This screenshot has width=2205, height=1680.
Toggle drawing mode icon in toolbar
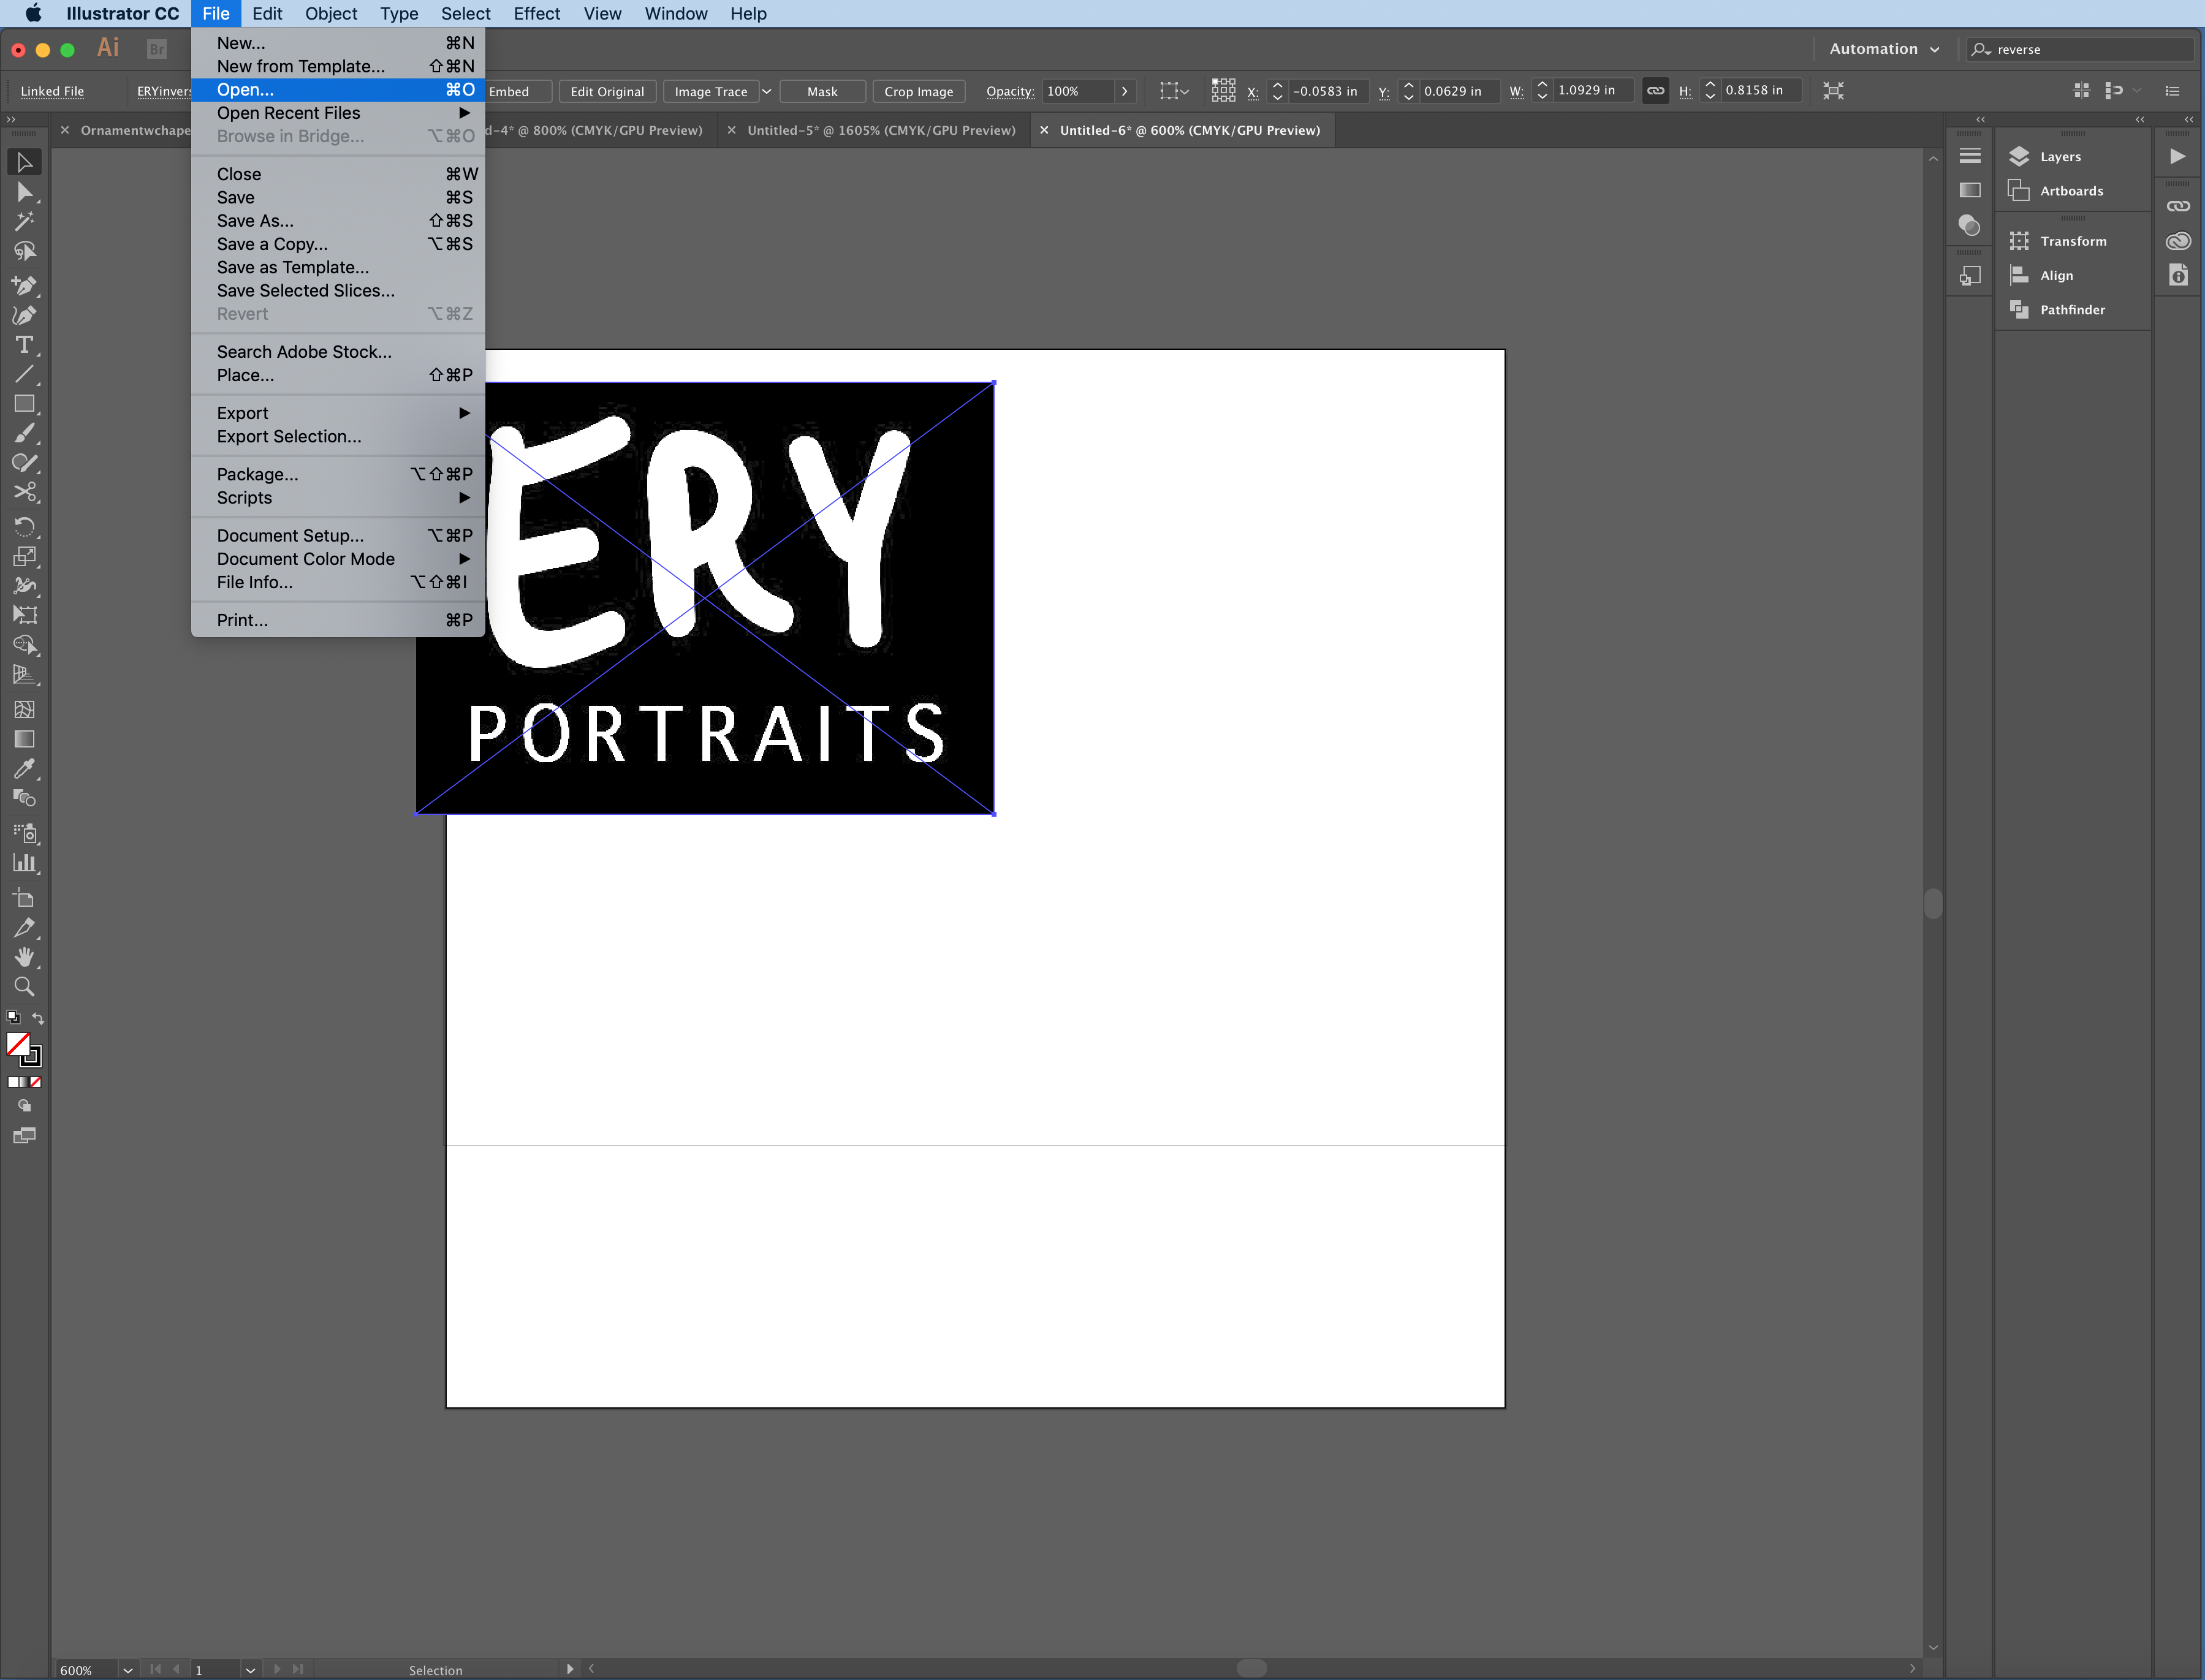24,1106
